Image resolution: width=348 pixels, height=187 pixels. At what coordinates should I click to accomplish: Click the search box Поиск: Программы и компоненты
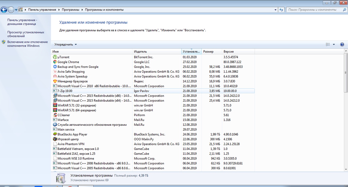pos(316,10)
